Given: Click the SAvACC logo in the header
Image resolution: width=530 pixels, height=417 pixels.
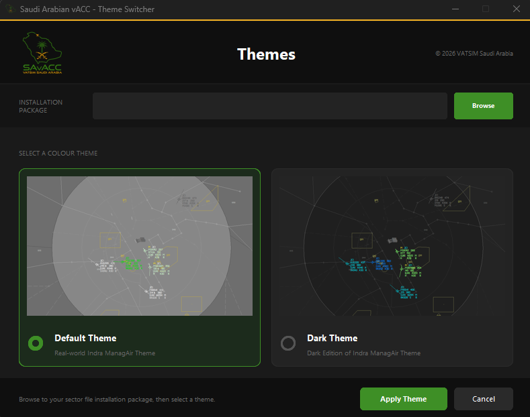Looking at the screenshot, I should pos(42,53).
